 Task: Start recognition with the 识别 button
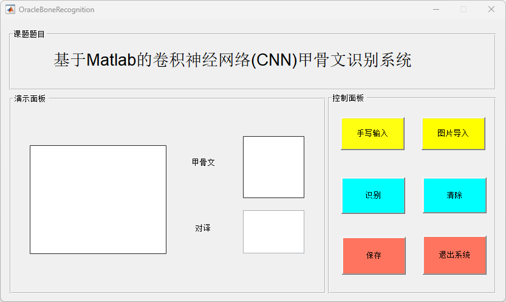tap(373, 196)
